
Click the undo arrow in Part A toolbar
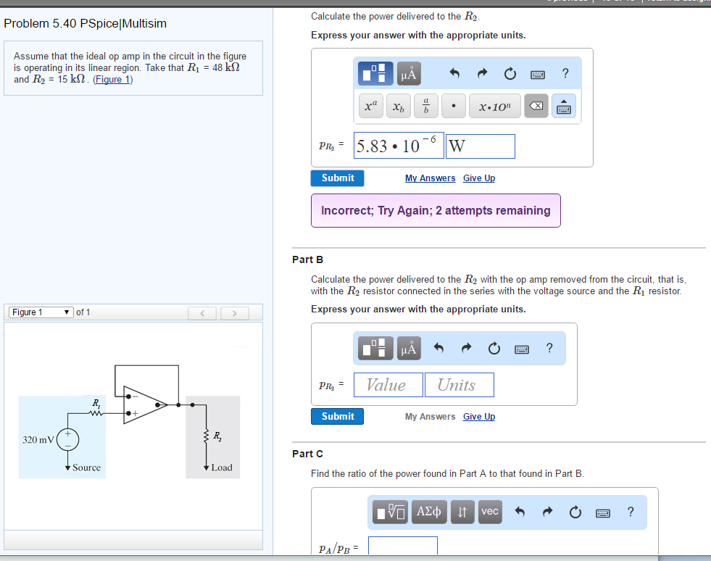click(455, 73)
